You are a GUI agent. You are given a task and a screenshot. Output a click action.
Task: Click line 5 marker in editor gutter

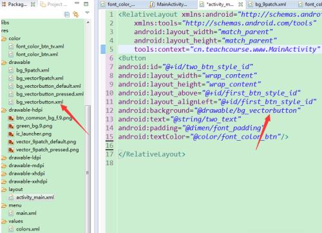click(x=103, y=49)
